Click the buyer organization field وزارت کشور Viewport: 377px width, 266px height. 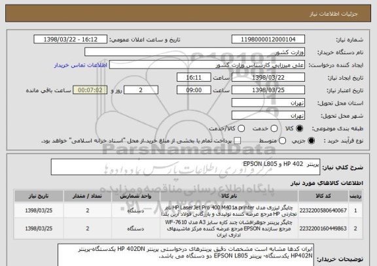(195, 52)
